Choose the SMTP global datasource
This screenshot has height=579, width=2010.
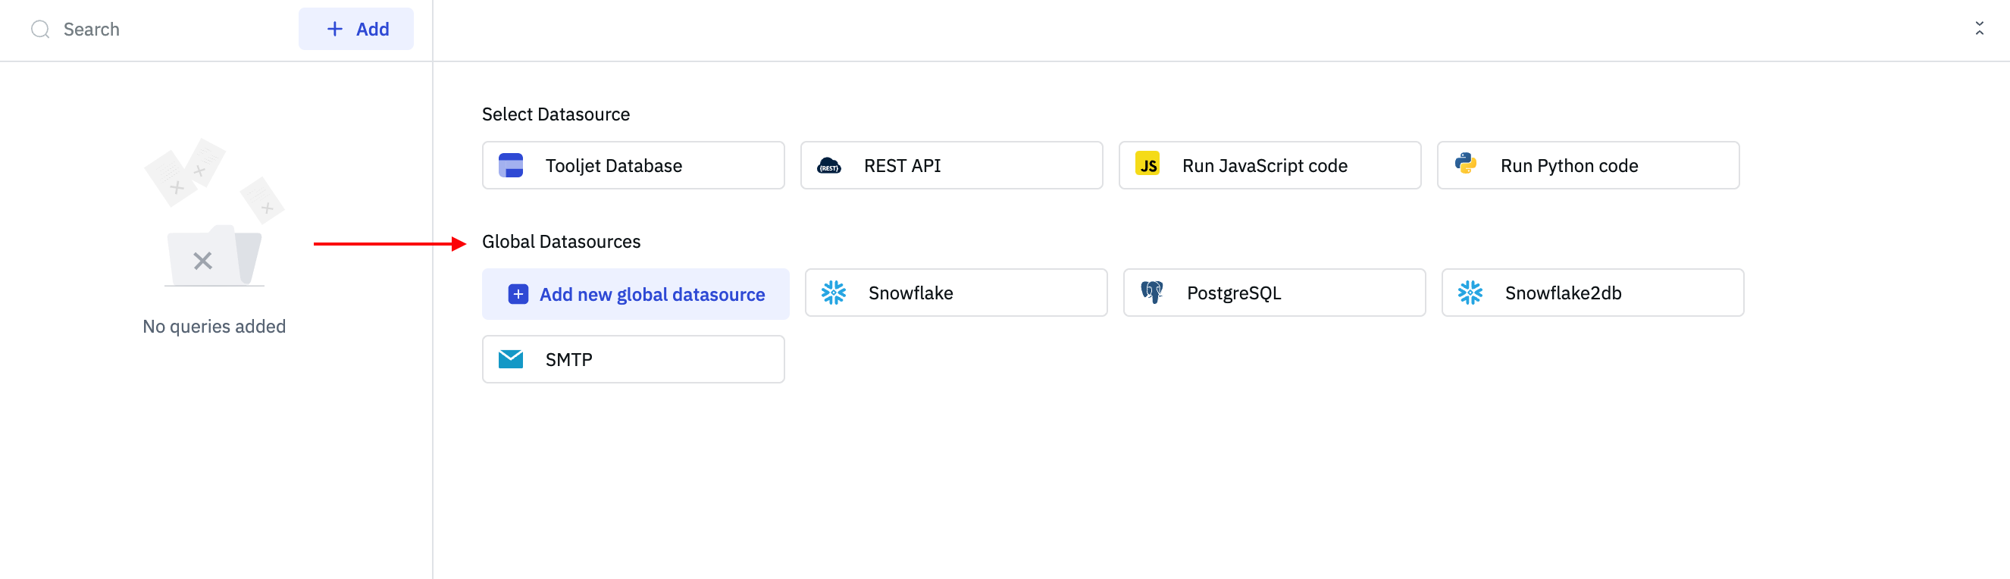[x=633, y=359]
